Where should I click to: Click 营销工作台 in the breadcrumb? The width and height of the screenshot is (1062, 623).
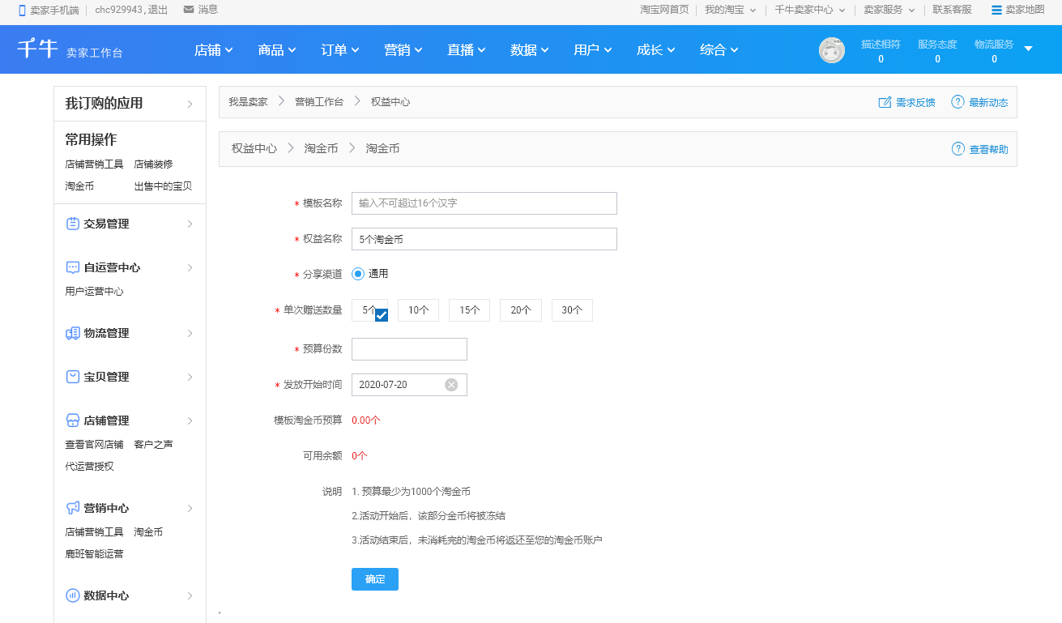pyautogui.click(x=319, y=102)
